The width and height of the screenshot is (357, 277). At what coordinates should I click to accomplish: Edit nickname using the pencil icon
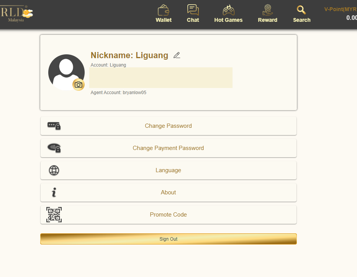[177, 55]
